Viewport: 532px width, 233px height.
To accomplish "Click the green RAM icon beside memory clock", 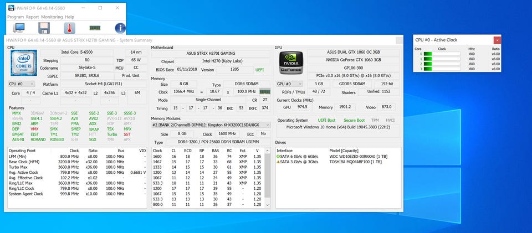I will click(265, 91).
